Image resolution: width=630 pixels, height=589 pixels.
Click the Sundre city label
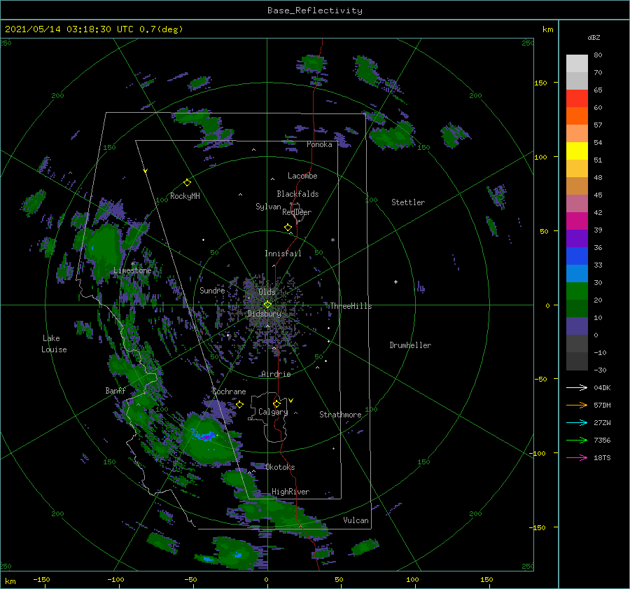point(212,291)
